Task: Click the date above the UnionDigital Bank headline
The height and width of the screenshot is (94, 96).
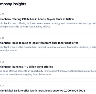Action: pyautogui.click(x=2, y=86)
